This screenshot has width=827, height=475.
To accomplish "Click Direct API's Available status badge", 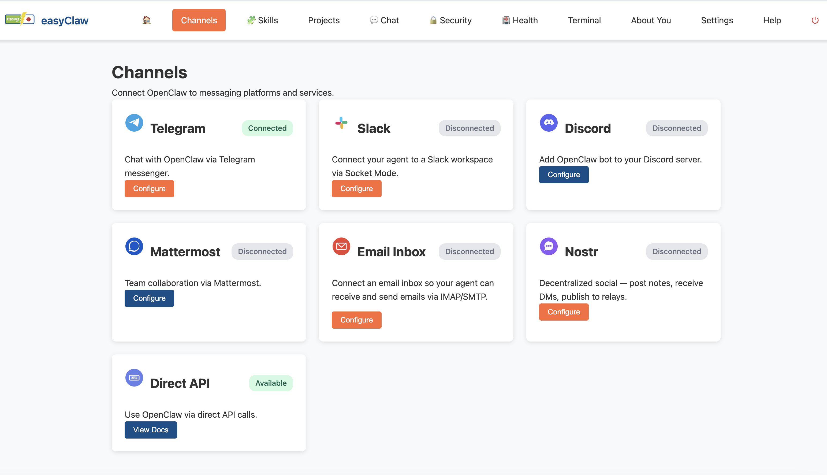I will tap(271, 383).
